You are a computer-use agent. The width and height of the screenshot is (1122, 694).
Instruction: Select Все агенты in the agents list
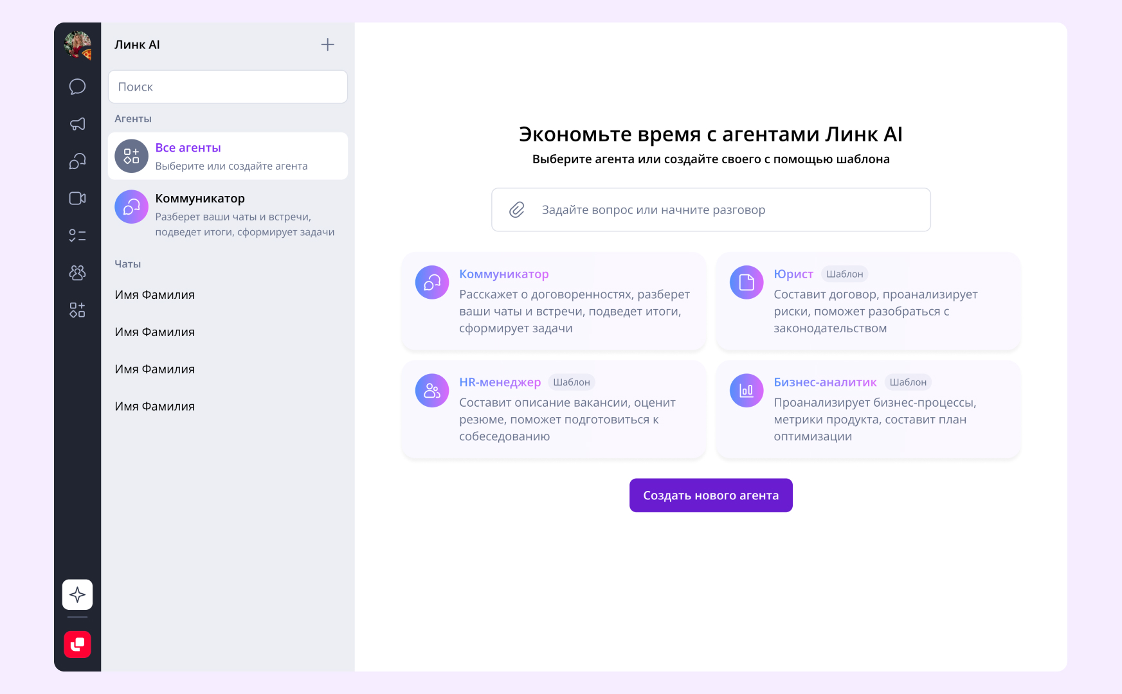pos(228,156)
